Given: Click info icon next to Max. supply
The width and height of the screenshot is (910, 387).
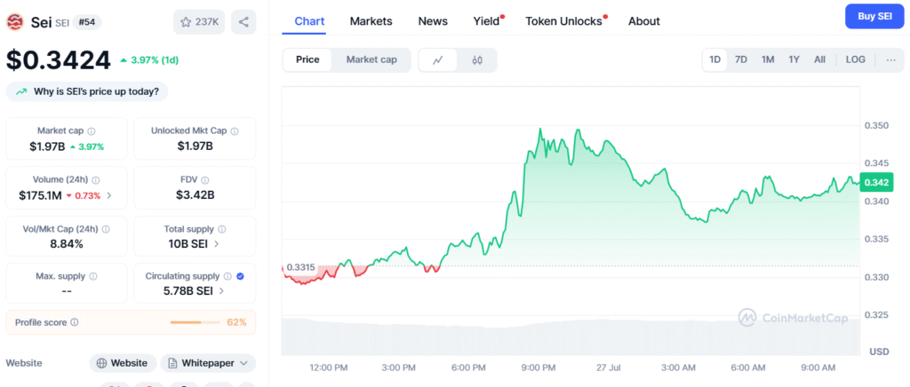Looking at the screenshot, I should pyautogui.click(x=92, y=276).
